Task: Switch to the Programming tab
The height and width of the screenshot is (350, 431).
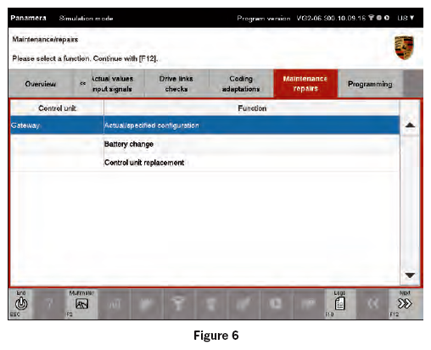Action: tap(370, 84)
